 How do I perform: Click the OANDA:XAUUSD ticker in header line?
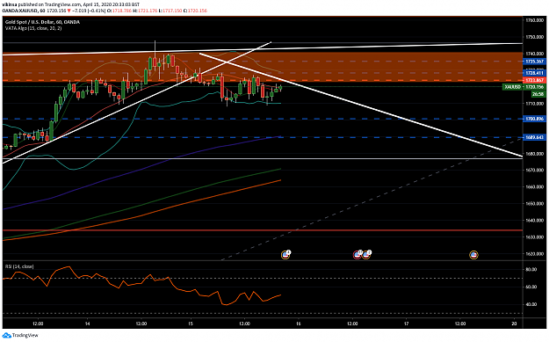(19, 11)
